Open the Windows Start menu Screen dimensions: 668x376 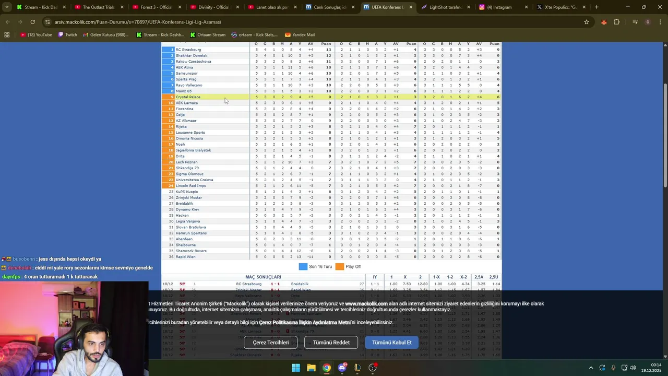point(295,368)
